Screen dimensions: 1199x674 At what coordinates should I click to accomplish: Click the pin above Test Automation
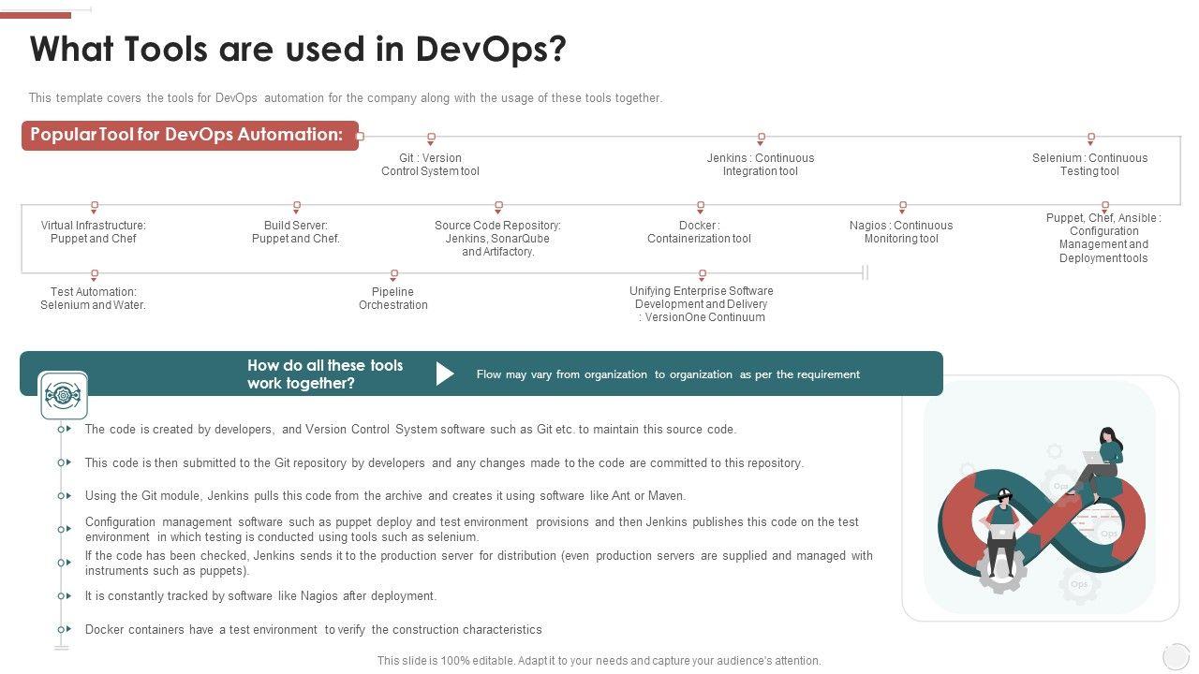click(x=94, y=274)
